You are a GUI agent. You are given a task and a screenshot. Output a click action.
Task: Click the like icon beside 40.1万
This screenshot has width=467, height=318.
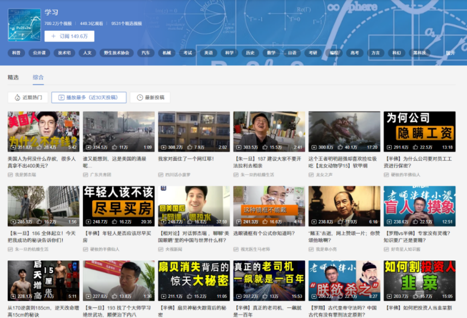pyautogui.click(x=340, y=147)
